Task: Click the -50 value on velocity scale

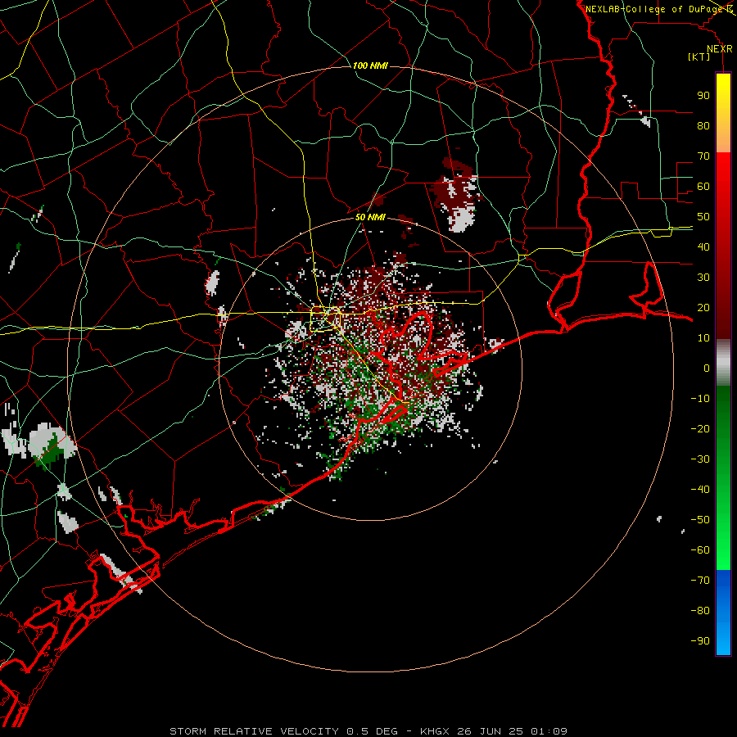Action: (700, 520)
